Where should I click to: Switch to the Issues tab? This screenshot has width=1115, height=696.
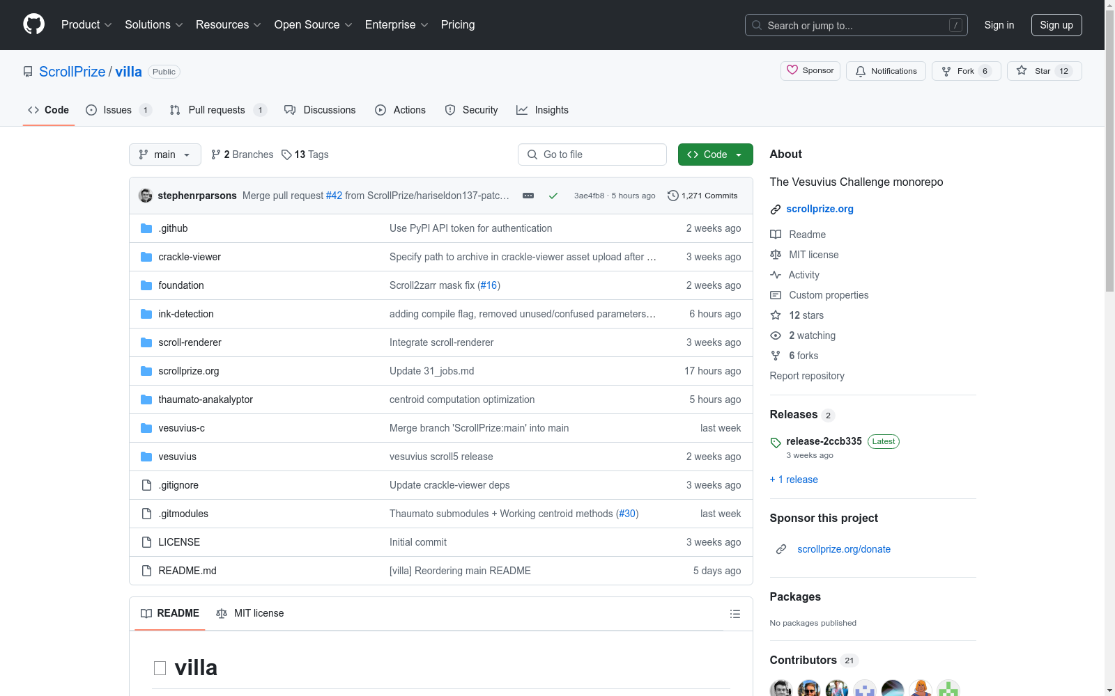(x=118, y=110)
